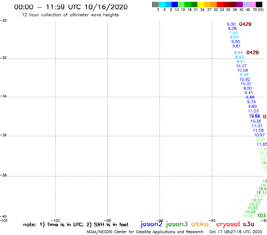The width and height of the screenshot is (267, 235).
Task: Click the 70 (ft) color scale label
Action: (258, 10)
